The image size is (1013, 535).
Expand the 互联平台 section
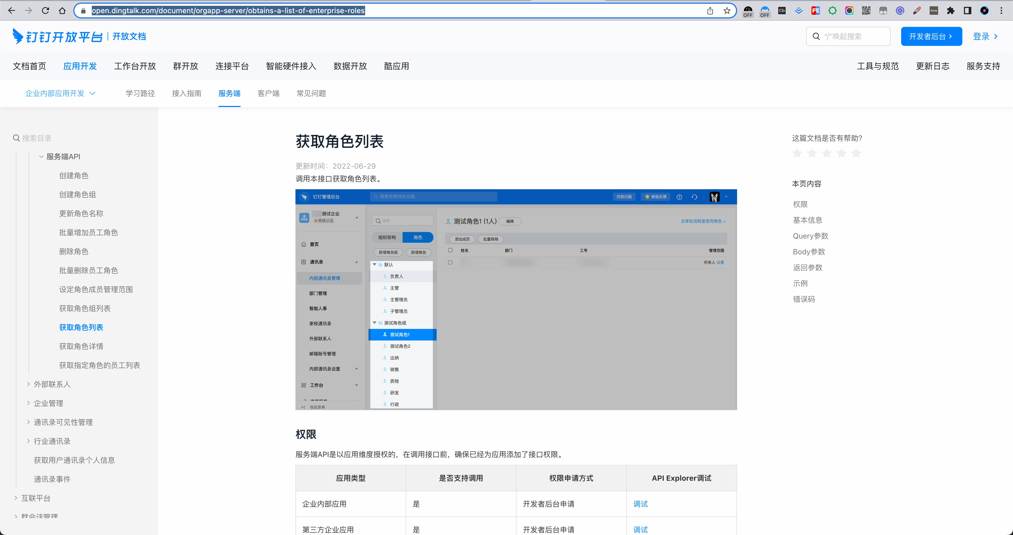pyautogui.click(x=16, y=498)
